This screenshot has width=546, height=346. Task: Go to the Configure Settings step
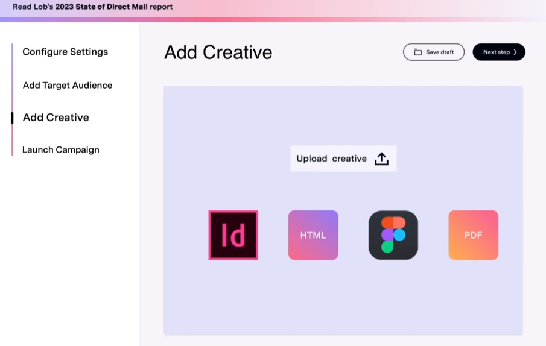[x=65, y=52]
